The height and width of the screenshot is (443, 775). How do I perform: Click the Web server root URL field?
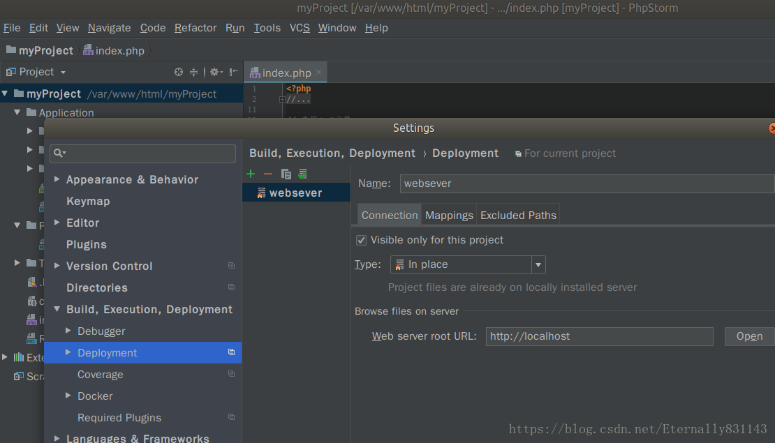point(599,336)
